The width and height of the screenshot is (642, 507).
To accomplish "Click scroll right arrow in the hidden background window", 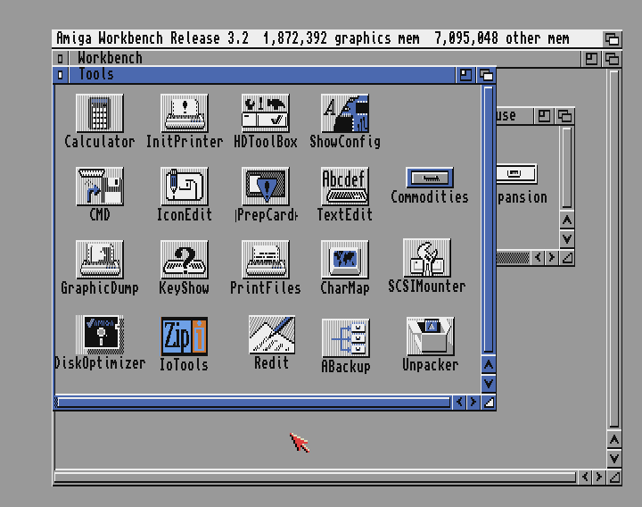I will click(552, 257).
